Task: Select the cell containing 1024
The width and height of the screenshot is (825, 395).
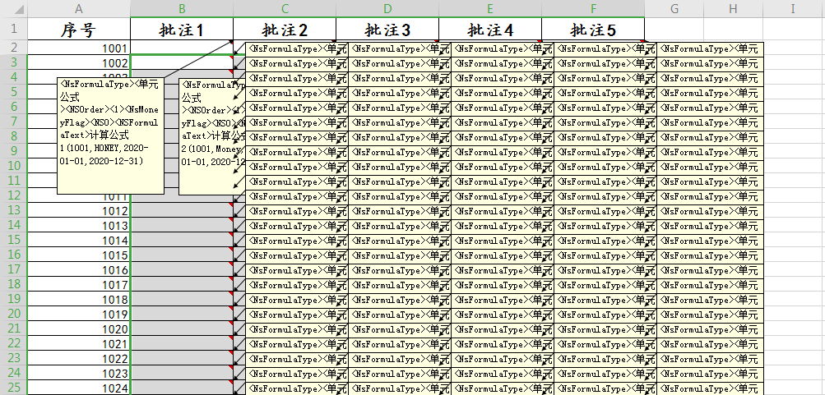Action: [79, 388]
